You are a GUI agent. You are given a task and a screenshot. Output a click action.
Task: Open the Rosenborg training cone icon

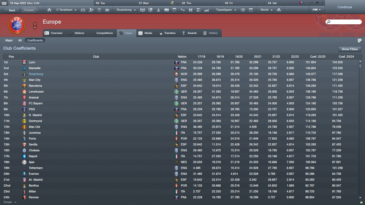158,10
